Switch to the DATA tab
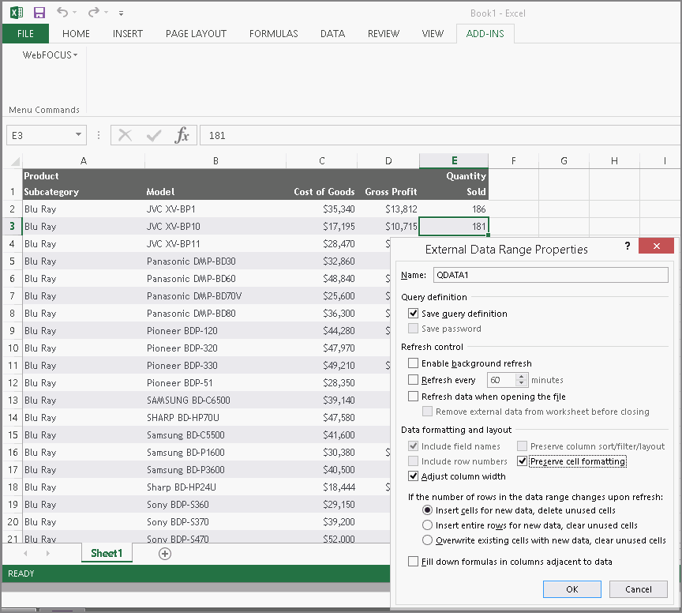 (333, 34)
